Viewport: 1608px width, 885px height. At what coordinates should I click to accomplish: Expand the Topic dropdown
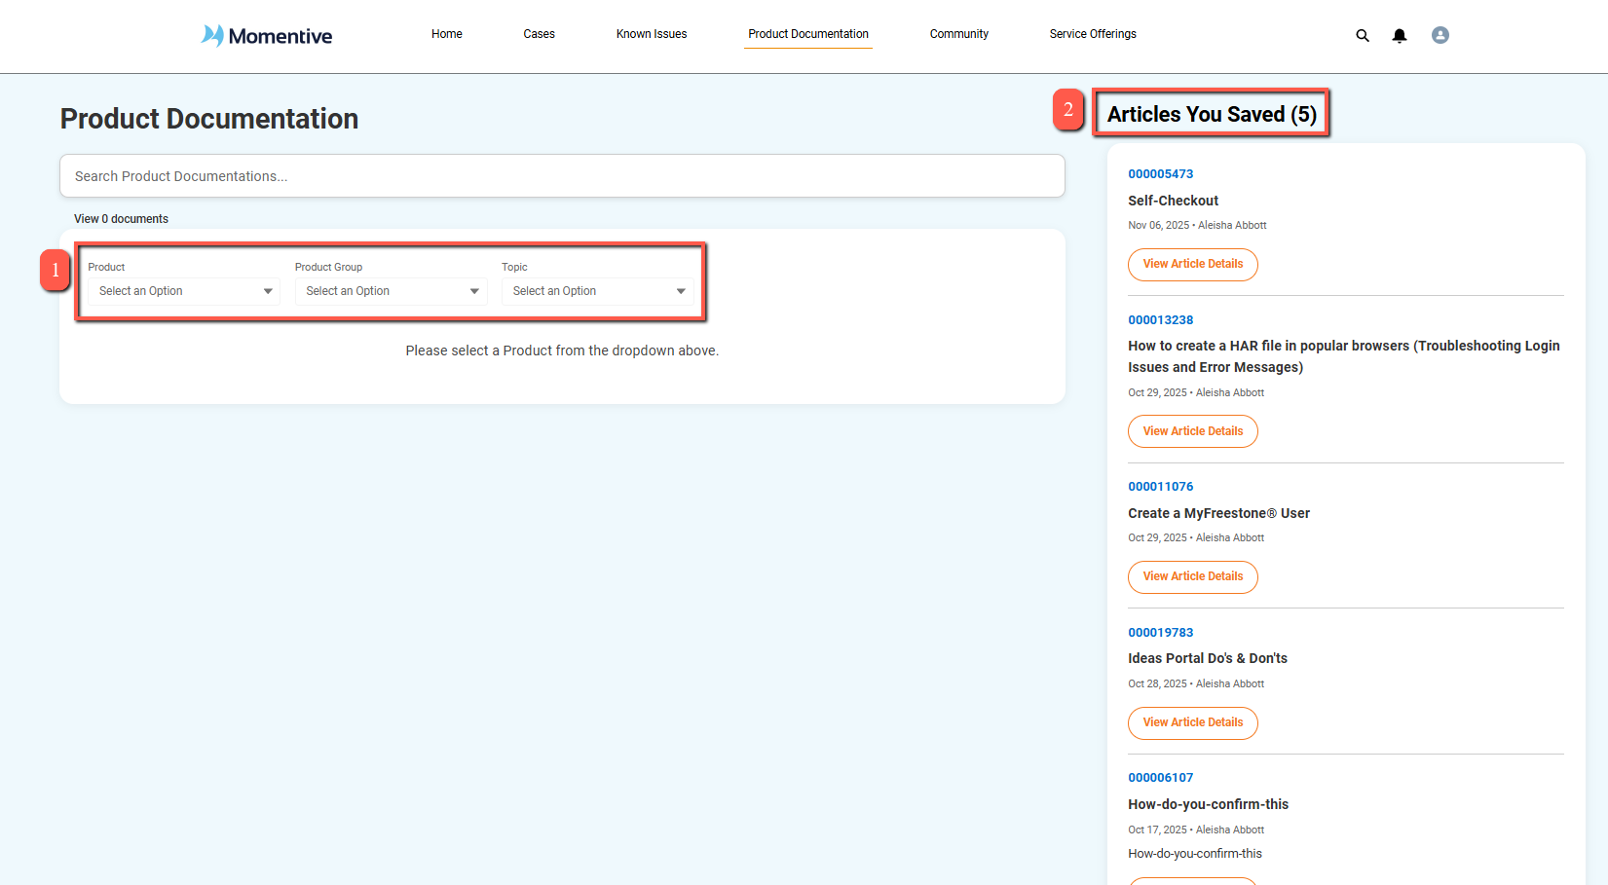tap(598, 291)
